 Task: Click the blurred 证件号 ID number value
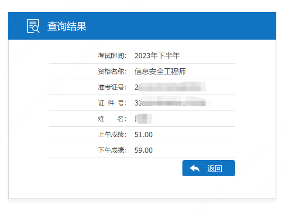(x=170, y=102)
